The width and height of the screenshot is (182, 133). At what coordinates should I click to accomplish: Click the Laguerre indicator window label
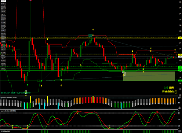click(x=9, y=97)
